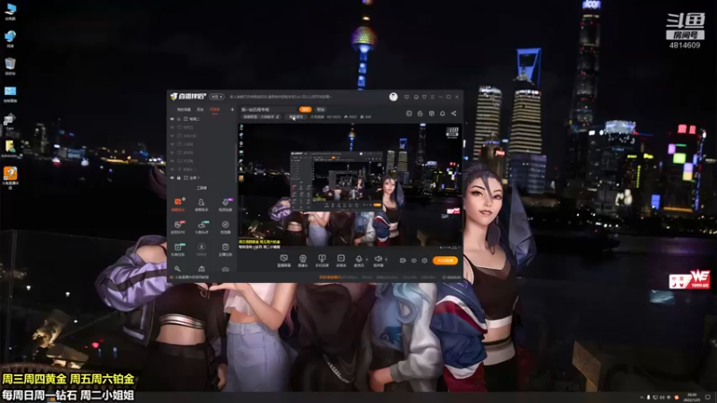Screen dimensions: 717x403
Task: Open the hamburger menu in title bar
Action: pyautogui.click(x=432, y=97)
